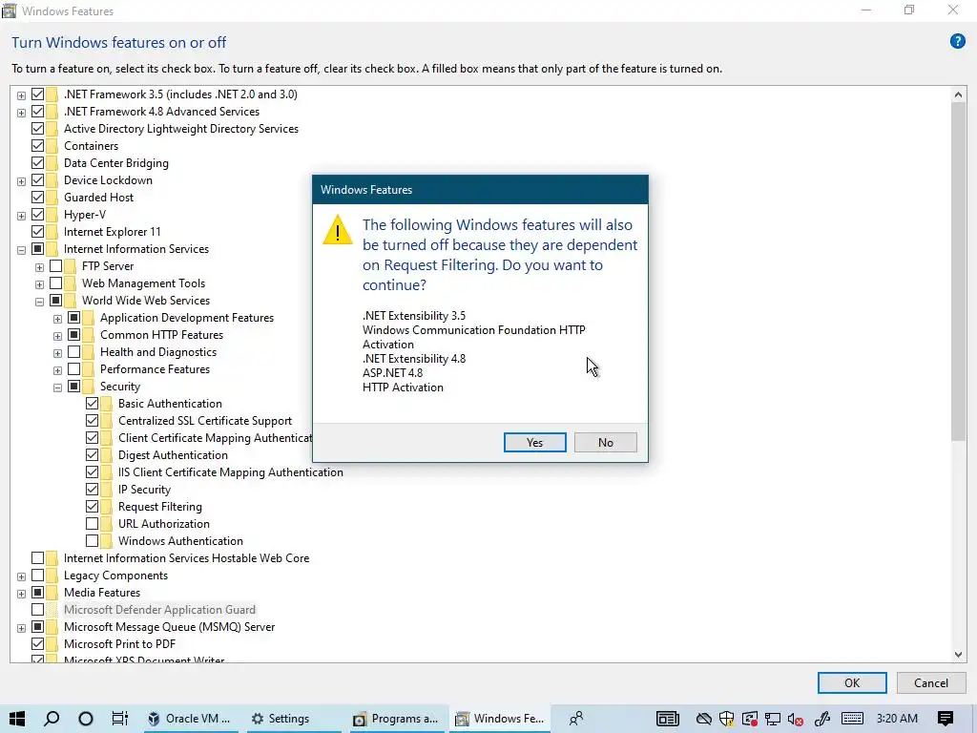
Task: Check Windows Authentication checkbox
Action: (92, 541)
